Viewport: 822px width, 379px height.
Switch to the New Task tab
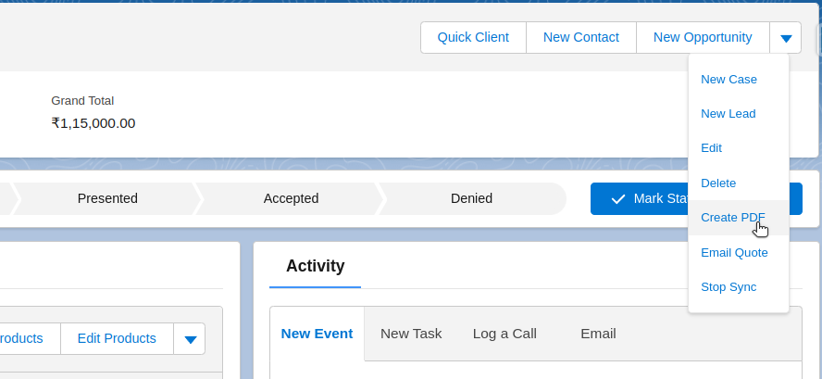pos(411,334)
